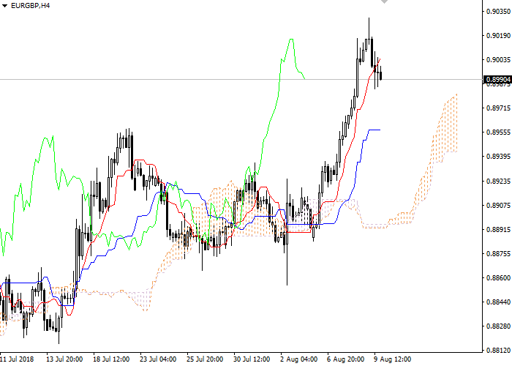Click the 0.89555 price axis label
This screenshot has height=366, width=512.
click(x=498, y=132)
